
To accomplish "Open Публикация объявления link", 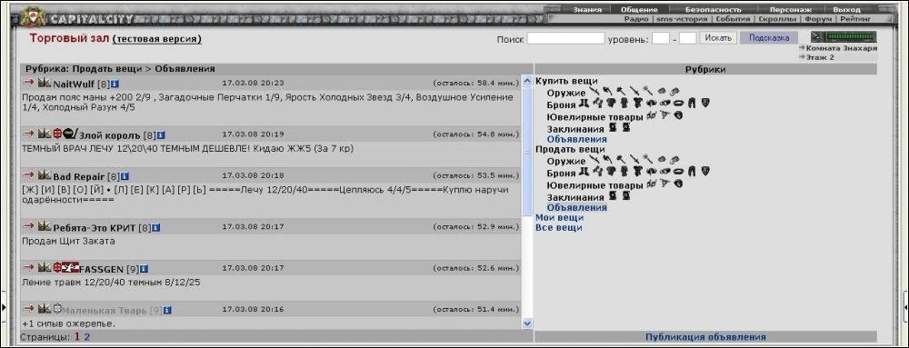I will click(705, 337).
